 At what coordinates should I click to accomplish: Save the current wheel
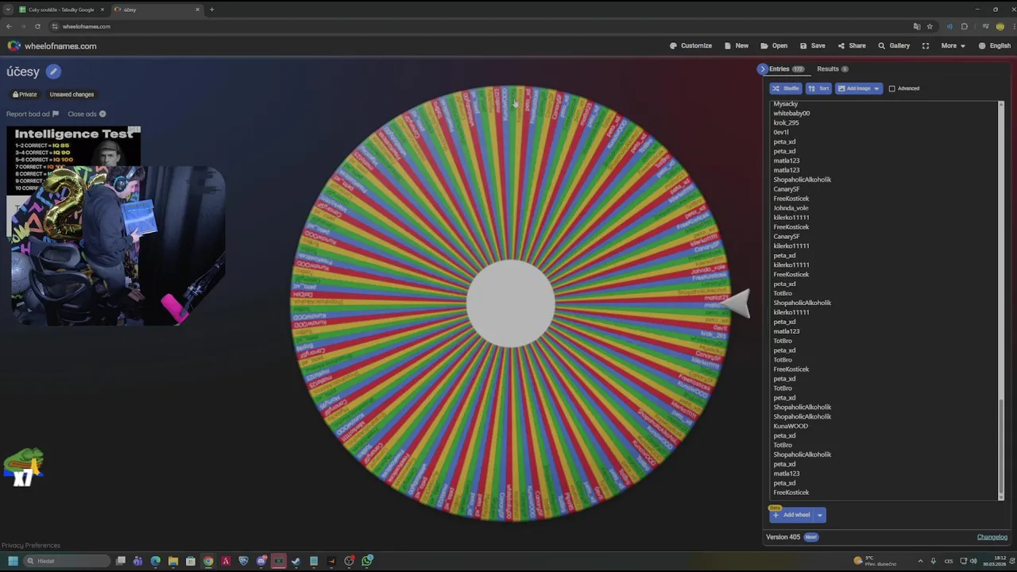point(813,46)
